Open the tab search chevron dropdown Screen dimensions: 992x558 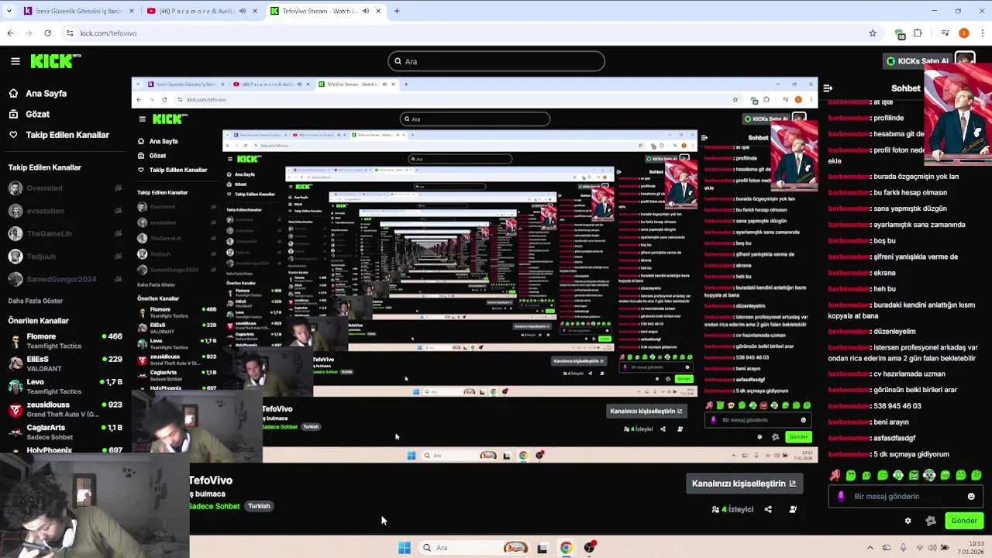click(10, 11)
